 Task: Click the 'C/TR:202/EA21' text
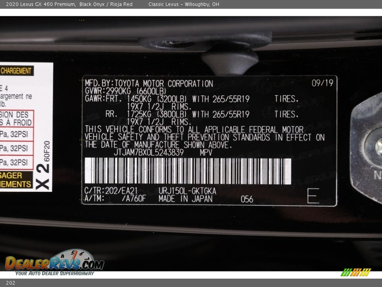coord(111,191)
